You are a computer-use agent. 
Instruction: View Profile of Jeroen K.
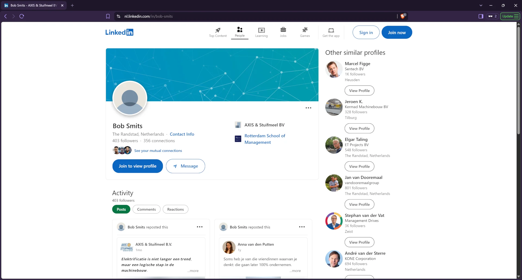pos(359,128)
